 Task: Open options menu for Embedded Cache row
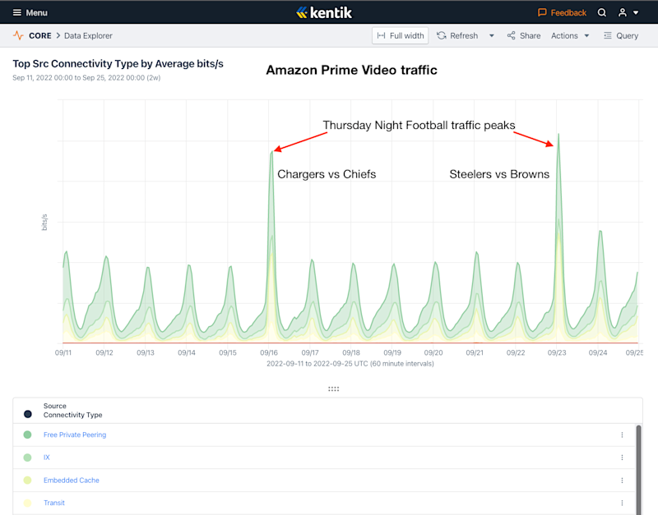(x=622, y=481)
